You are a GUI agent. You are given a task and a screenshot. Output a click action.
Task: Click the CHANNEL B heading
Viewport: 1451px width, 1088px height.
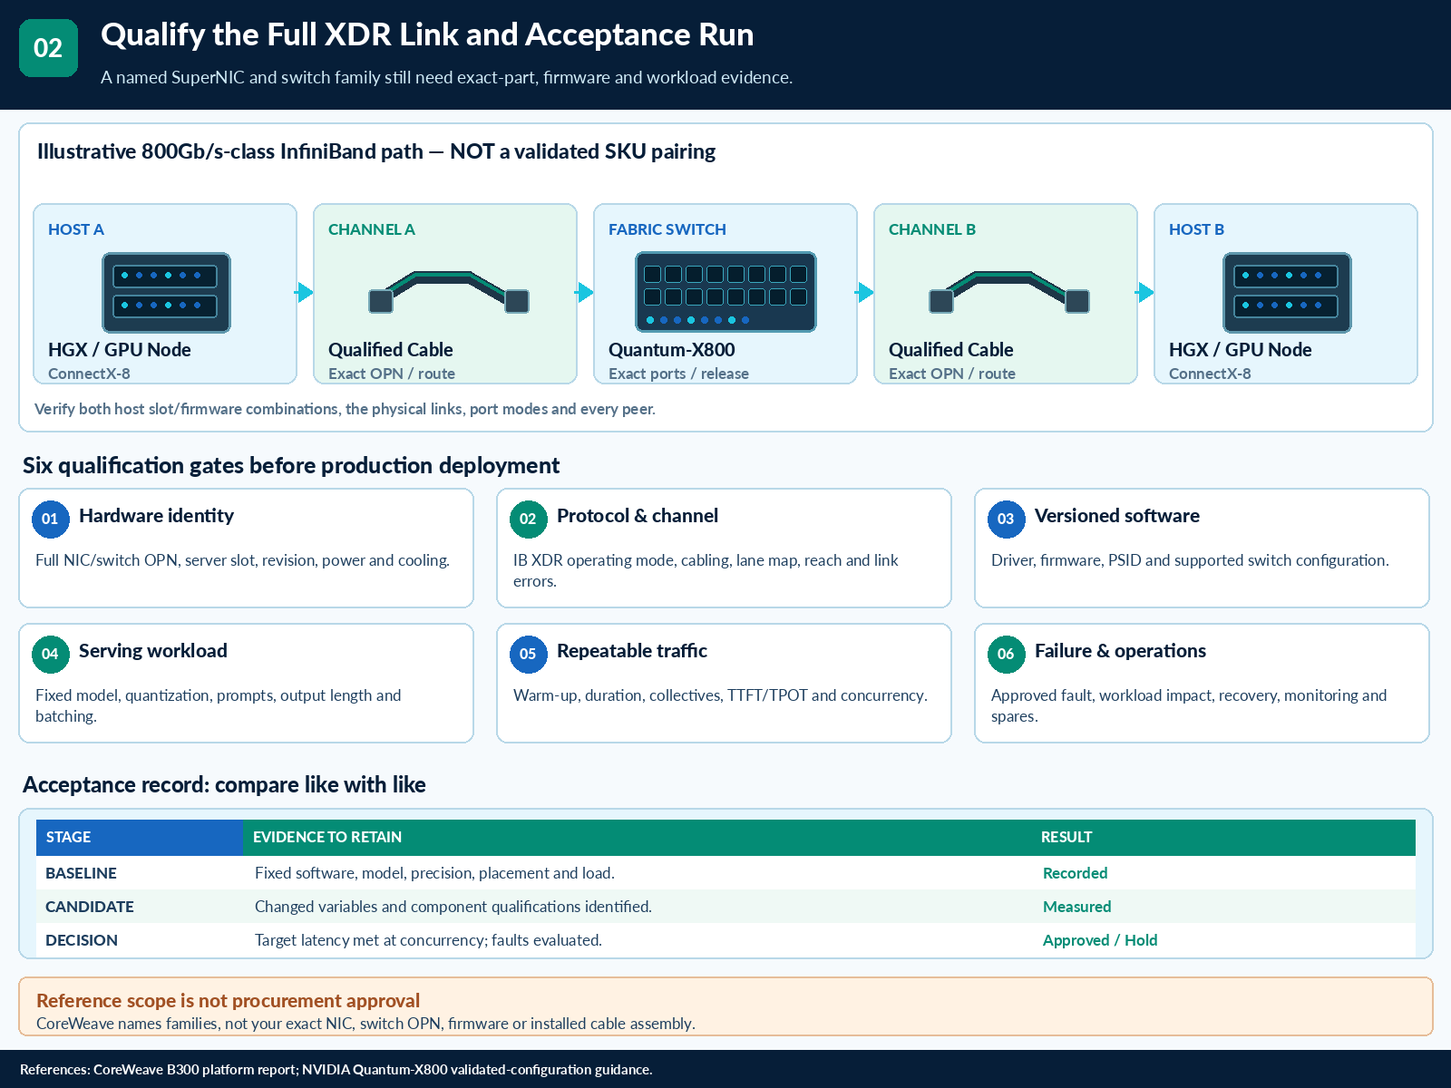click(x=932, y=229)
